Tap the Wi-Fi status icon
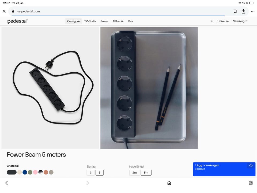257x193 pixels. [240, 3]
